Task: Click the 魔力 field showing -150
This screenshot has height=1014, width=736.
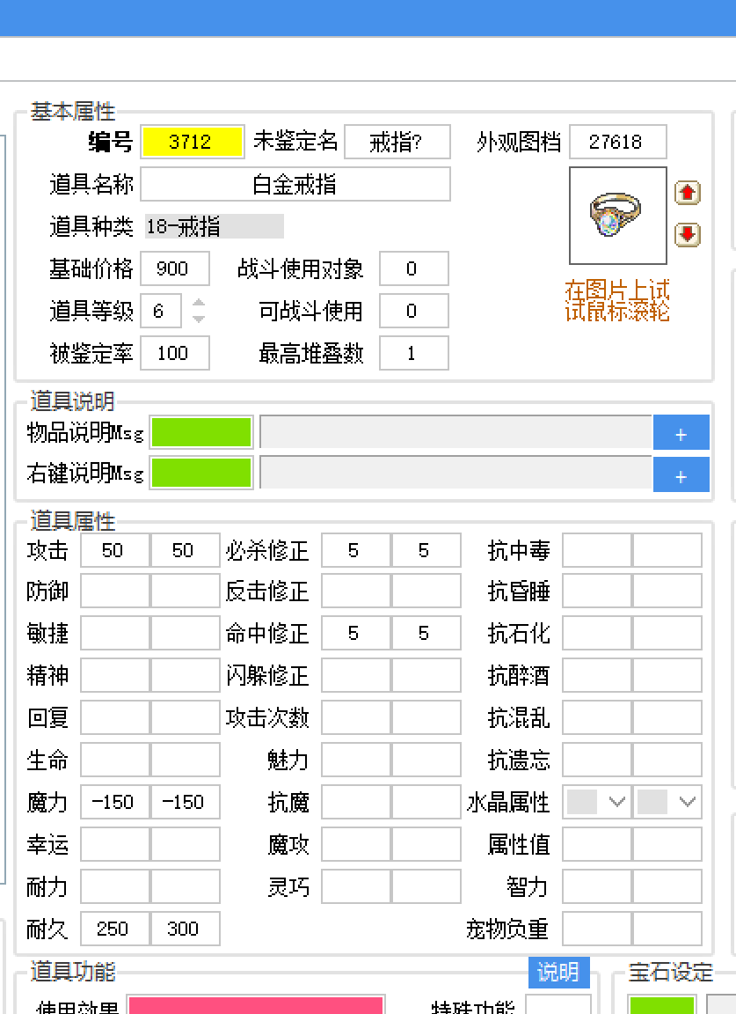Action: click(x=114, y=802)
